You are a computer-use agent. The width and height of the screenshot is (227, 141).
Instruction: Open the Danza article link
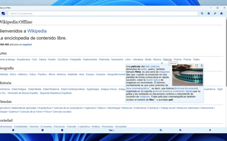click(42, 60)
